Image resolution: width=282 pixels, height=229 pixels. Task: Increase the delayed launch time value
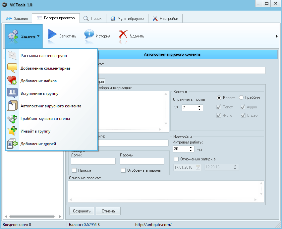(235, 166)
